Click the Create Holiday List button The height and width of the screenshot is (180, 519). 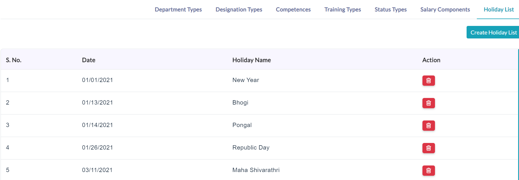pyautogui.click(x=493, y=32)
